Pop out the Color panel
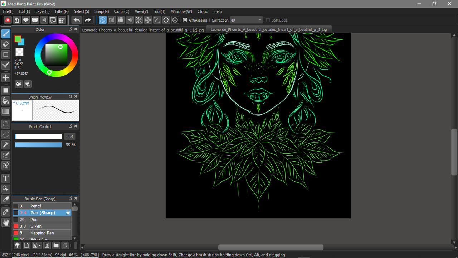The width and height of the screenshot is (458, 258). pos(70,29)
